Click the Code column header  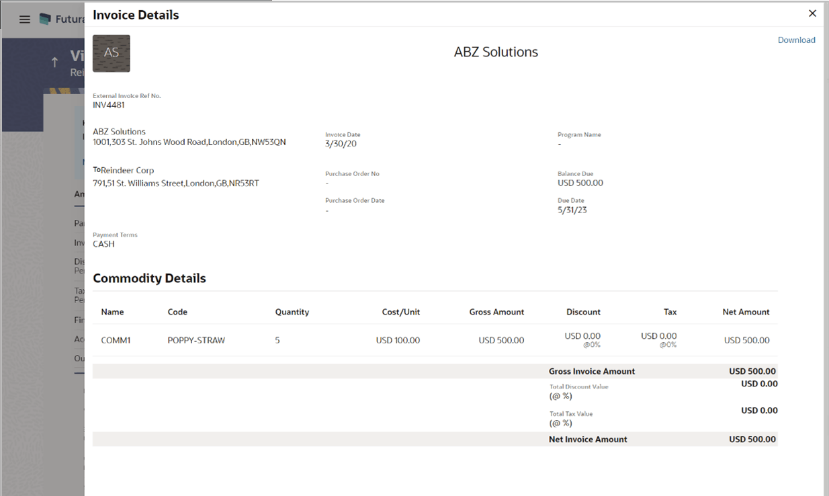click(x=177, y=312)
